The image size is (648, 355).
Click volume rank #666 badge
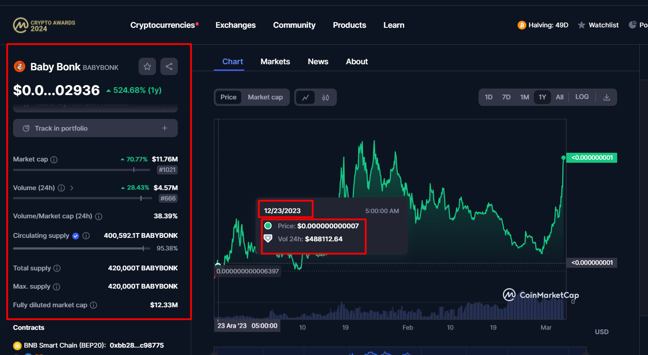click(168, 198)
